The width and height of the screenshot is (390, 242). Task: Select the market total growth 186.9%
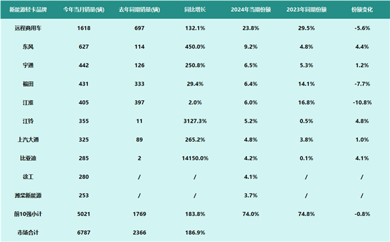click(x=195, y=232)
